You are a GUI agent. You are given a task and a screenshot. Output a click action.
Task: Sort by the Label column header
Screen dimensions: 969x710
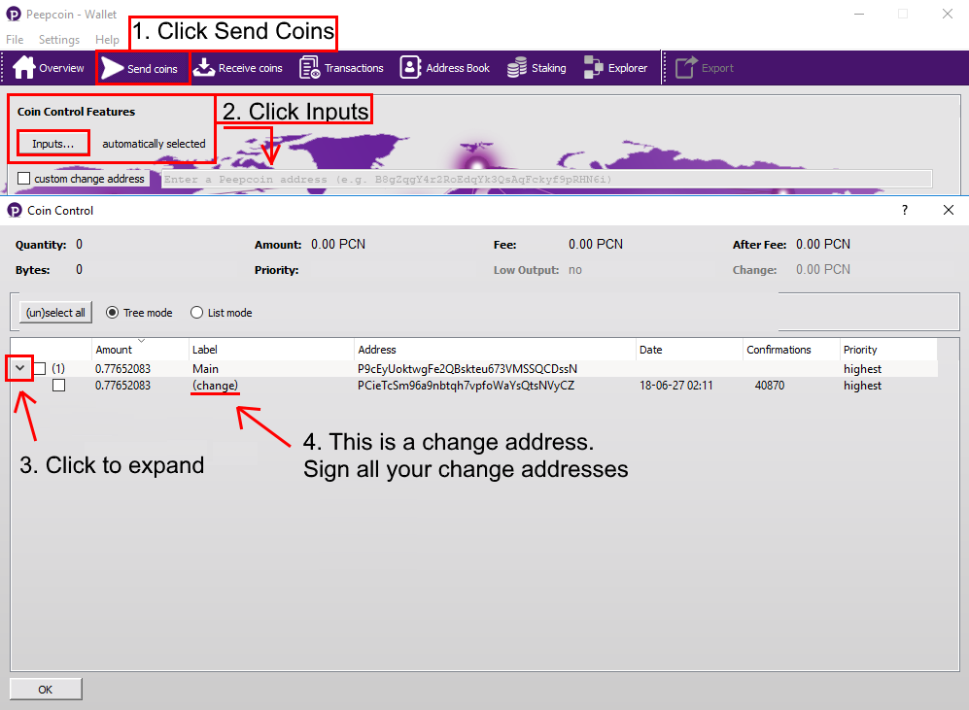coord(271,350)
